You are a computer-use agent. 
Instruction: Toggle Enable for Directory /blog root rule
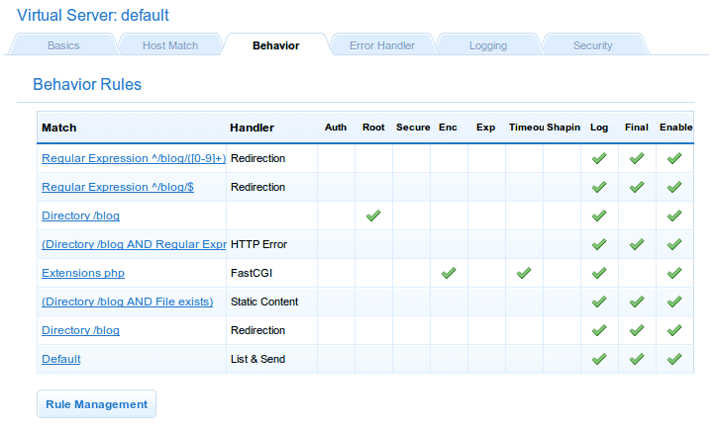pos(674,216)
